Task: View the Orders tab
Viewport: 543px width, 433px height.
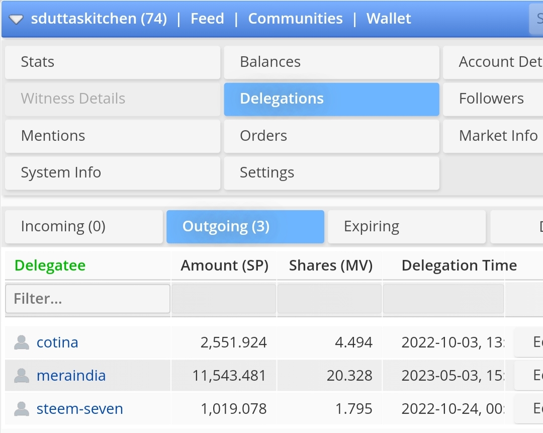Action: 331,136
